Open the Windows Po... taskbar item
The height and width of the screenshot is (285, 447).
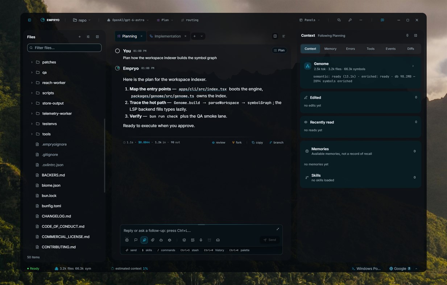click(x=367, y=268)
